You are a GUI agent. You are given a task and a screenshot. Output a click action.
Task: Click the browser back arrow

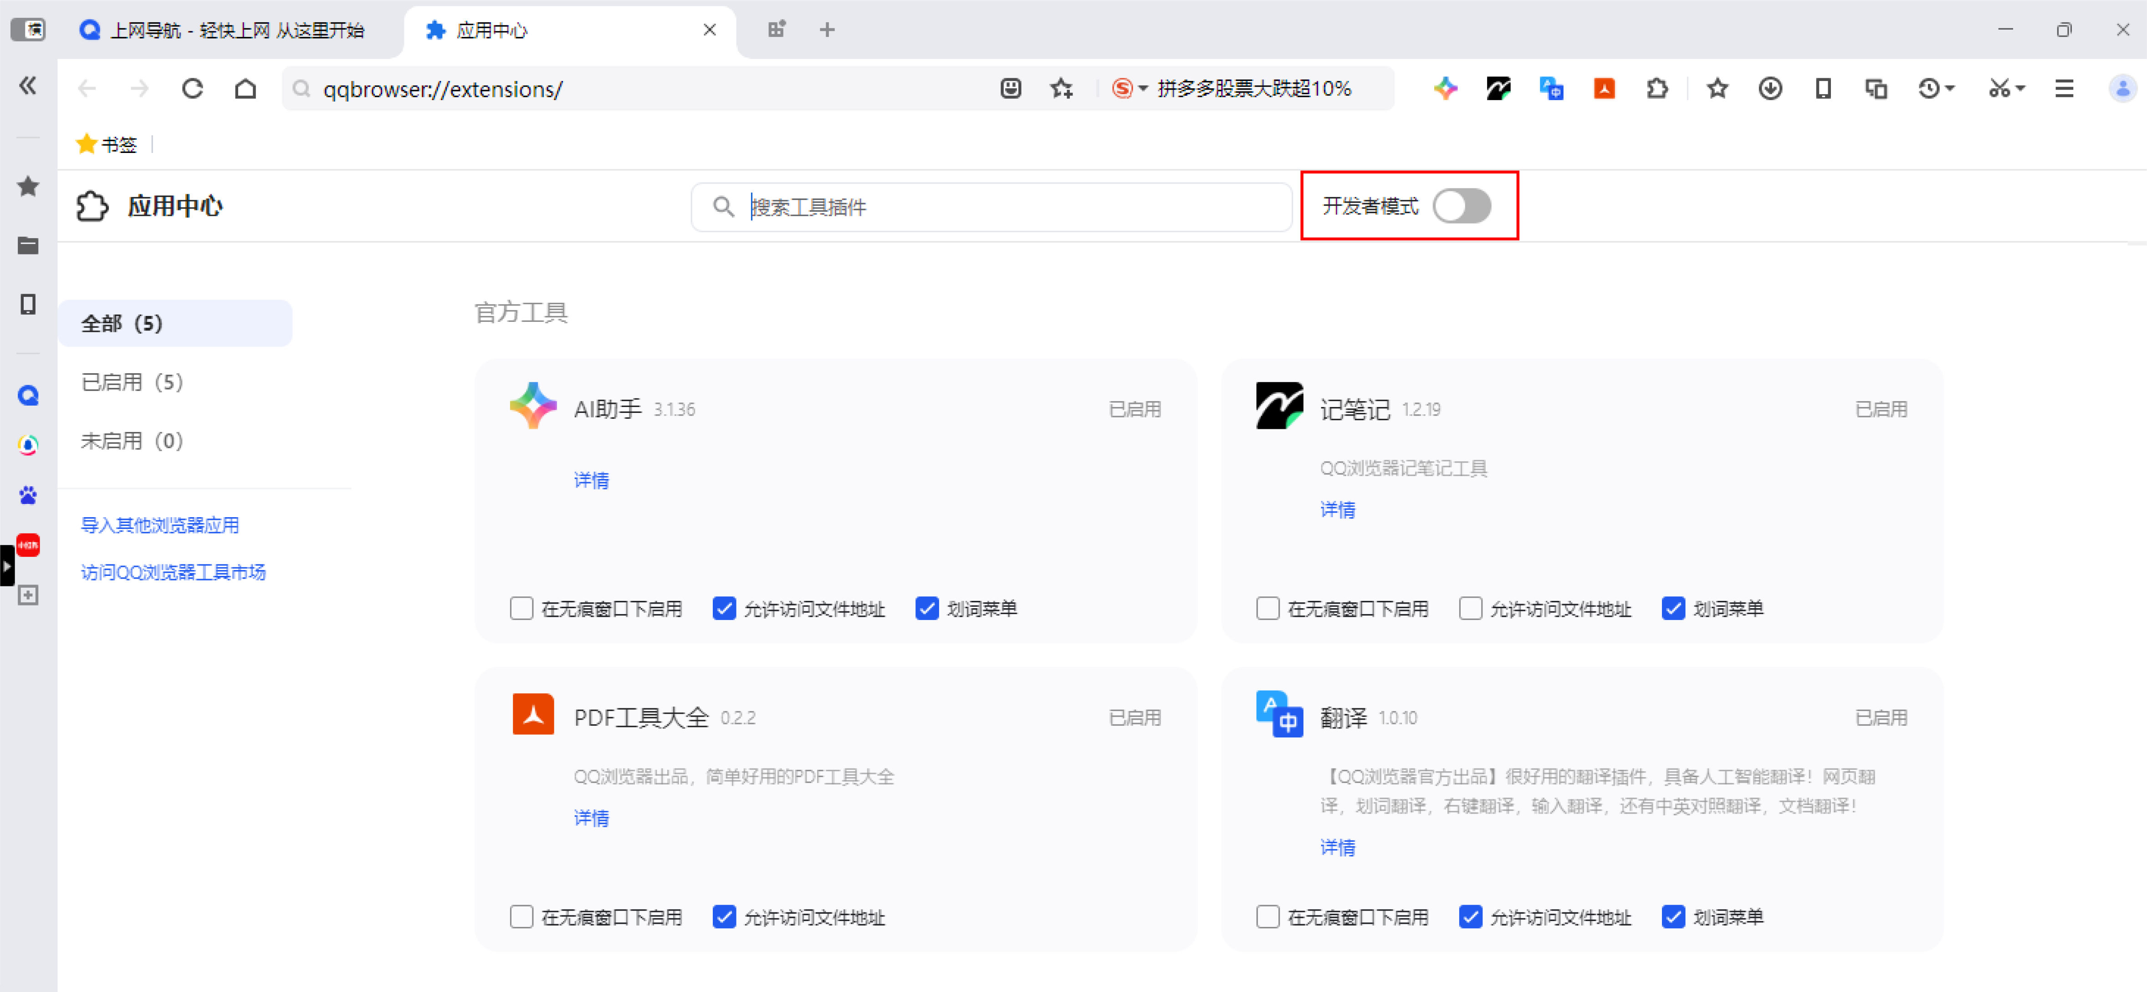87,88
